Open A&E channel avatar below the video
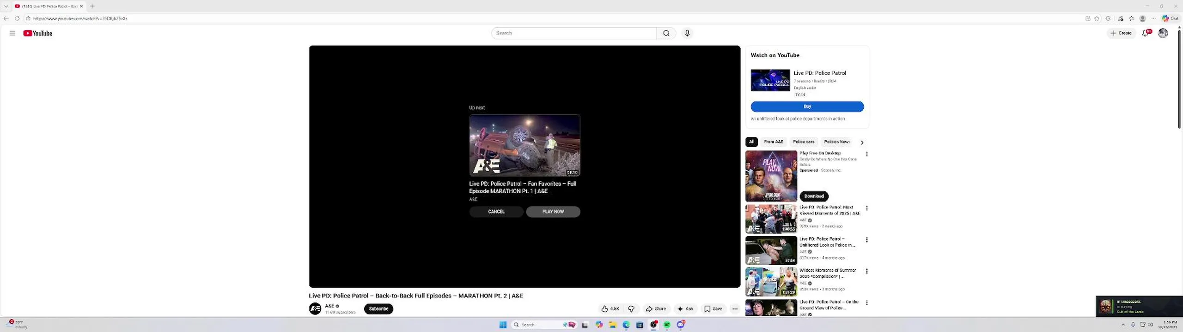The image size is (1183, 332). [x=315, y=309]
